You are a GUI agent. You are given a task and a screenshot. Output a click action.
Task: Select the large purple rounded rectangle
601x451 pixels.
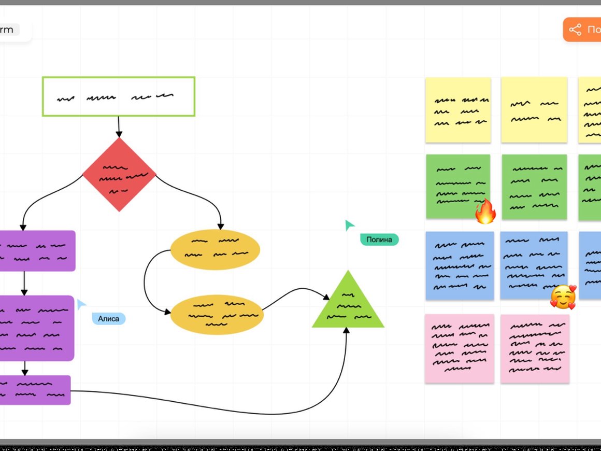[36, 328]
